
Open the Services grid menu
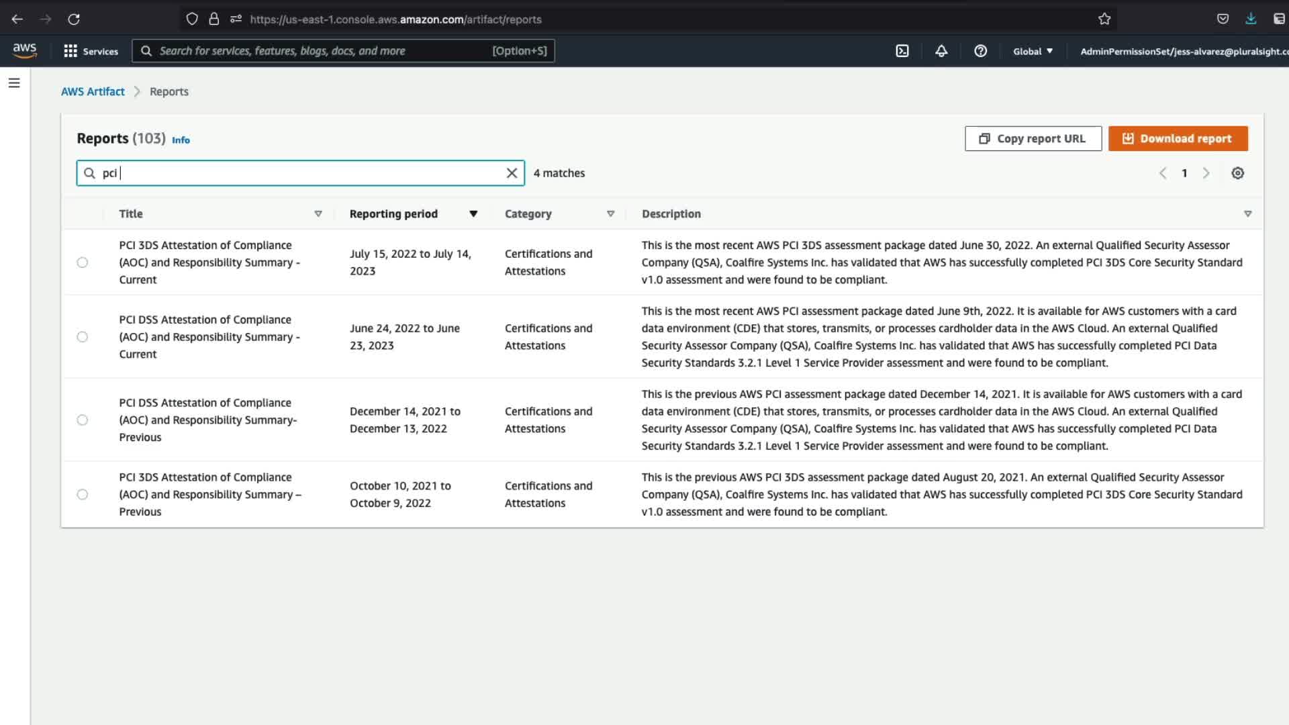point(91,51)
